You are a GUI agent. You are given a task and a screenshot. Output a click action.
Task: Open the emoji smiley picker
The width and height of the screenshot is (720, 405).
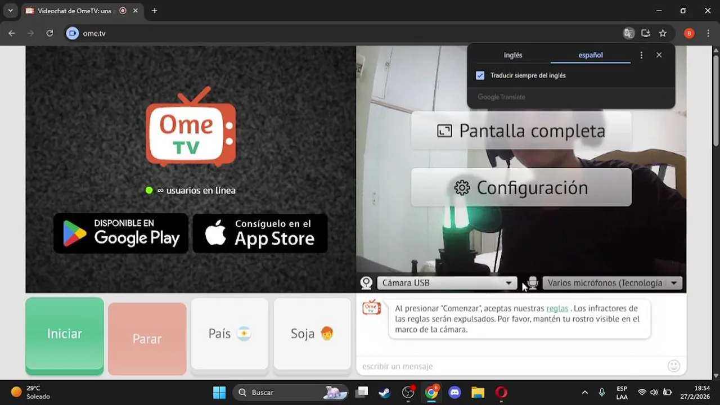click(x=674, y=366)
